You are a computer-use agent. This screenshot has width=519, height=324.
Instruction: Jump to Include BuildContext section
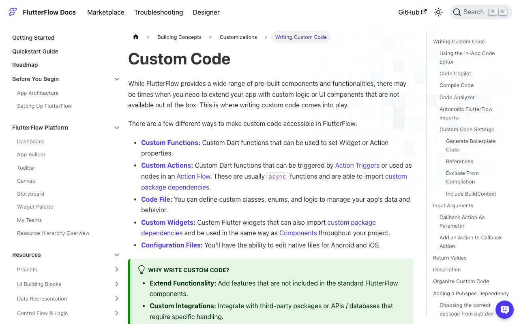point(471,194)
